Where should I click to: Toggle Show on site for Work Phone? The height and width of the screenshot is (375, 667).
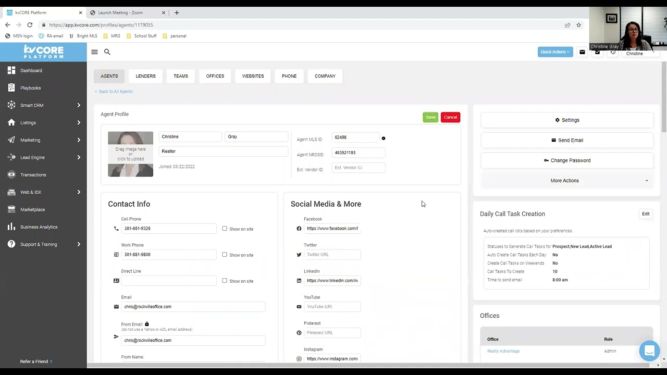point(225,255)
